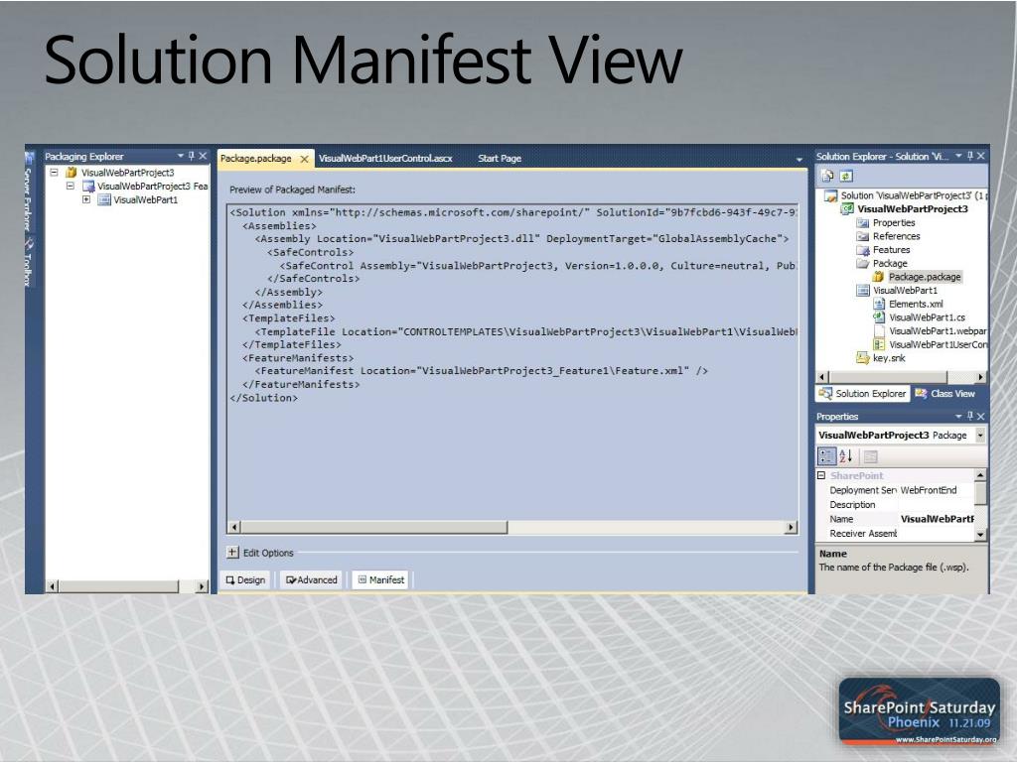Screen dimensions: 1017x762
Task: Click Packaging Explorer scrollbar right arrow
Action: [x=202, y=586]
